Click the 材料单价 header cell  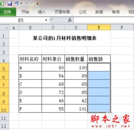click(x=53, y=59)
